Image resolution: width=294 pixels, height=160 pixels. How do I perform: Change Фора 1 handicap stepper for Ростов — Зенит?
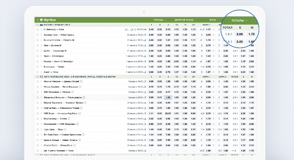coord(213,61)
